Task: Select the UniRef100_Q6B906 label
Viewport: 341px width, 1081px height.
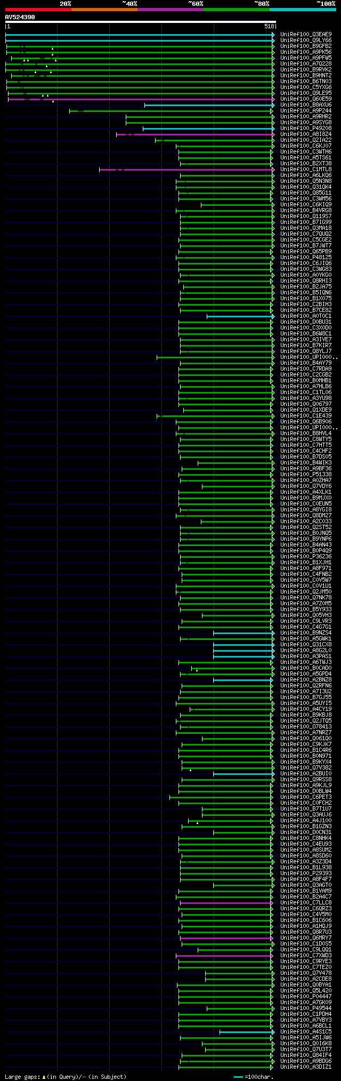Action: (306, 422)
